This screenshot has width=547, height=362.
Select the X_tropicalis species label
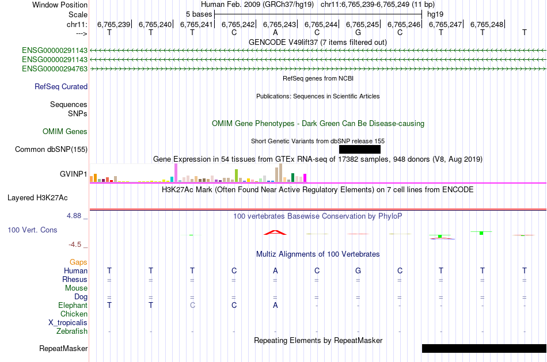click(x=68, y=323)
